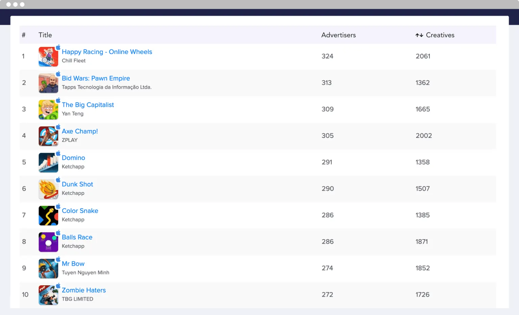Click creatives value 1852

tap(423, 268)
